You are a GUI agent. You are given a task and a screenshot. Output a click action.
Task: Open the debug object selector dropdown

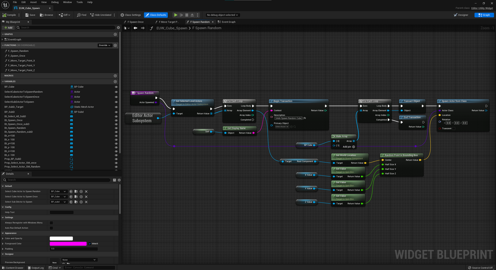click(222, 15)
